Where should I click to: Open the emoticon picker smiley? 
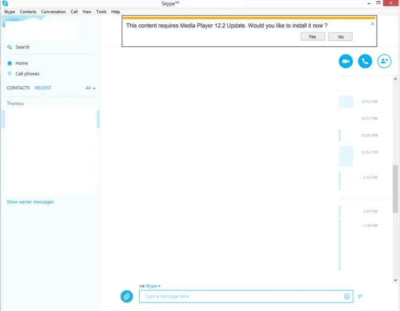click(347, 296)
